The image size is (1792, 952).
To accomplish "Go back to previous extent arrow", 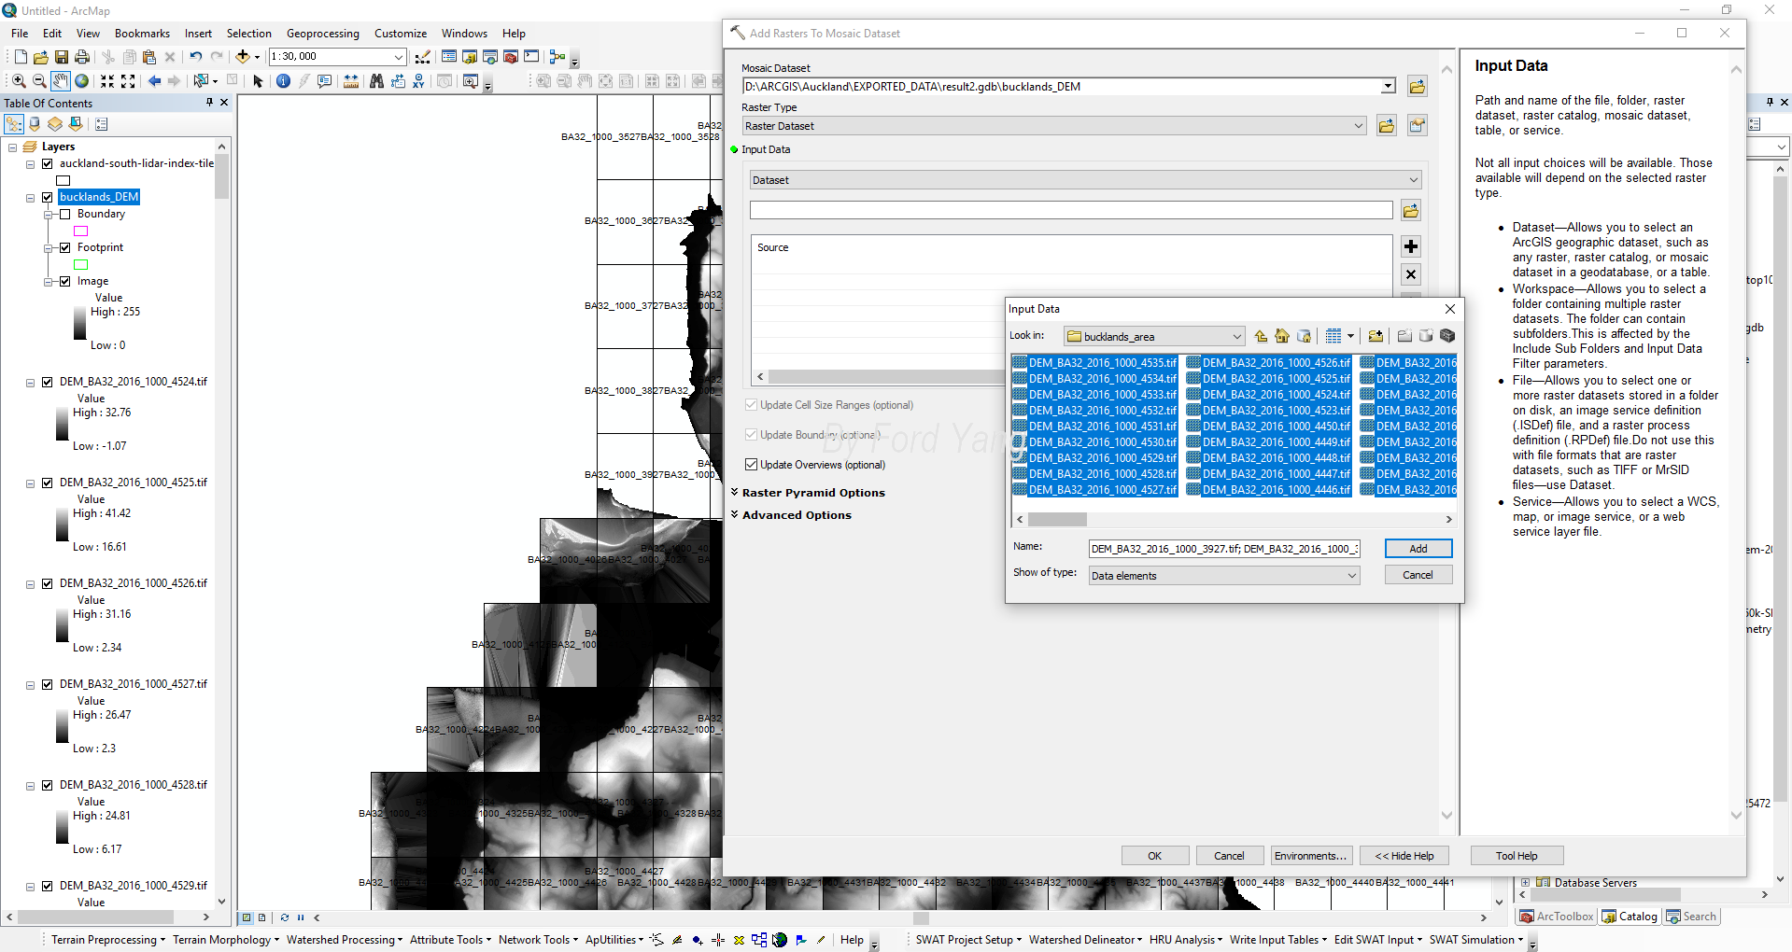I will pos(154,81).
